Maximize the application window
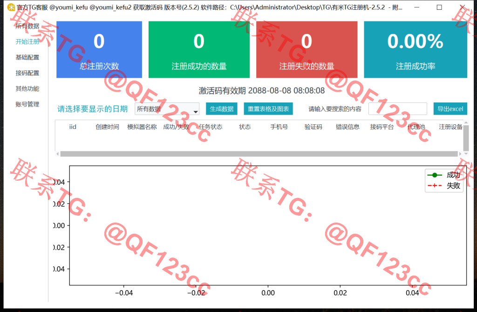The height and width of the screenshot is (312, 477). [439, 7]
